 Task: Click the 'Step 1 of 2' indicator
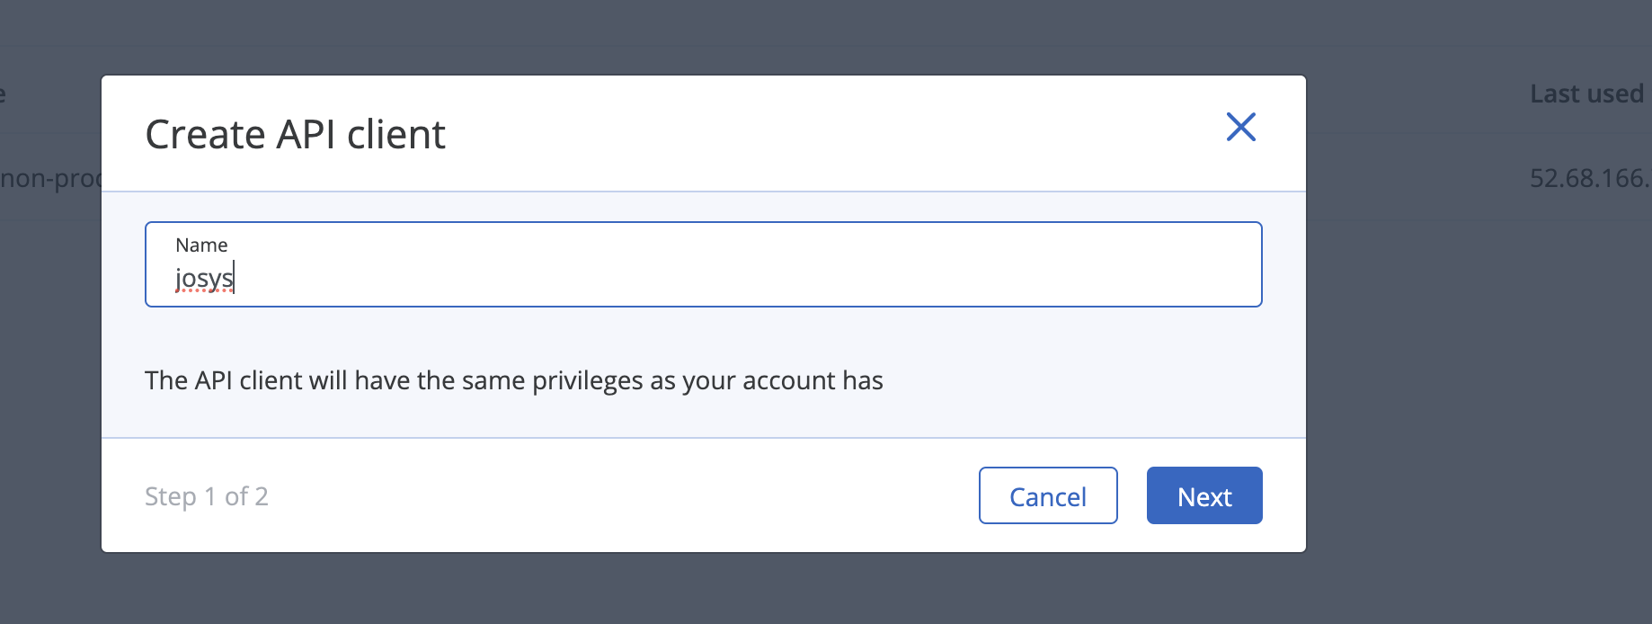point(207,496)
